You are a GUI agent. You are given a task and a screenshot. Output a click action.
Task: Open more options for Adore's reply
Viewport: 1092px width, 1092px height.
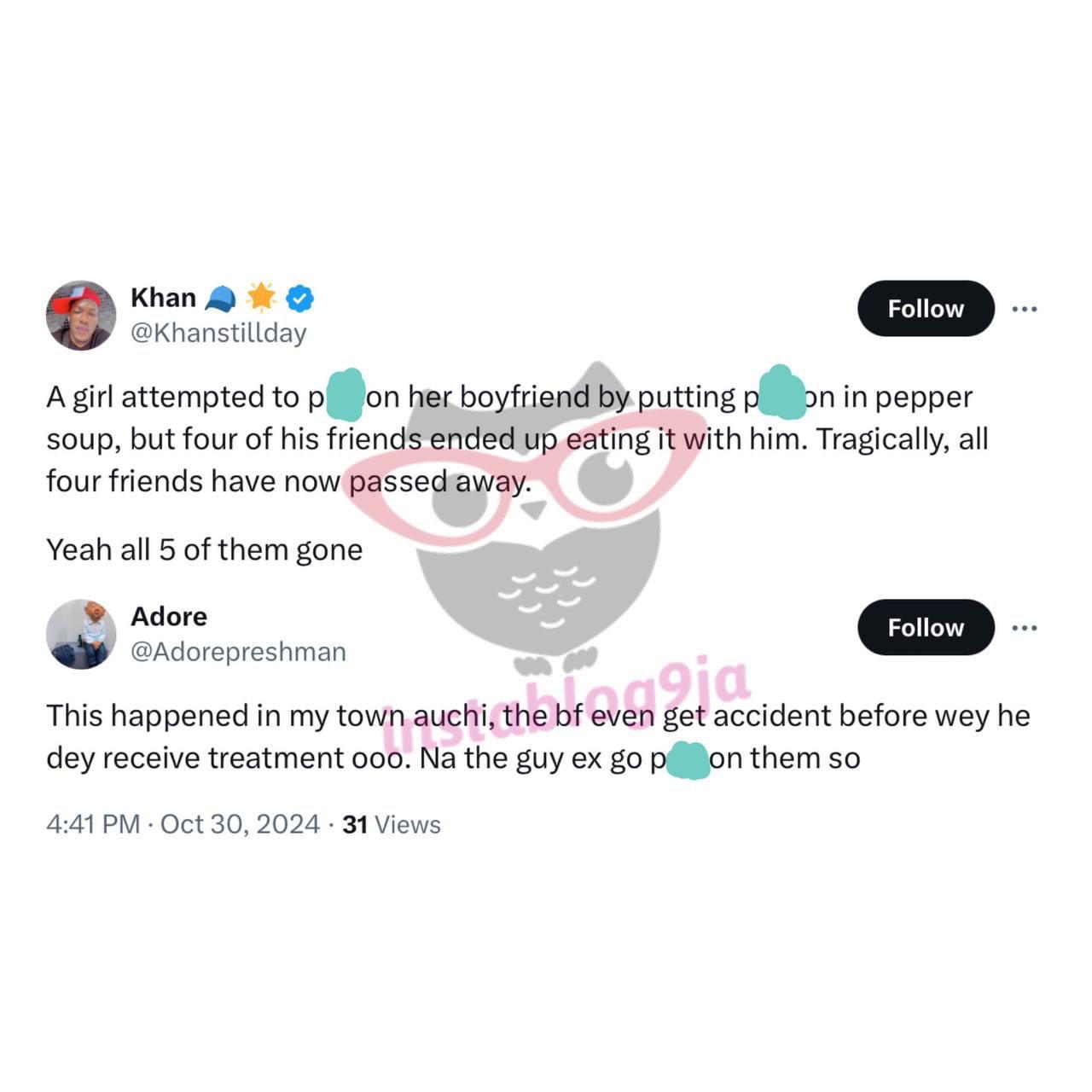click(1024, 628)
